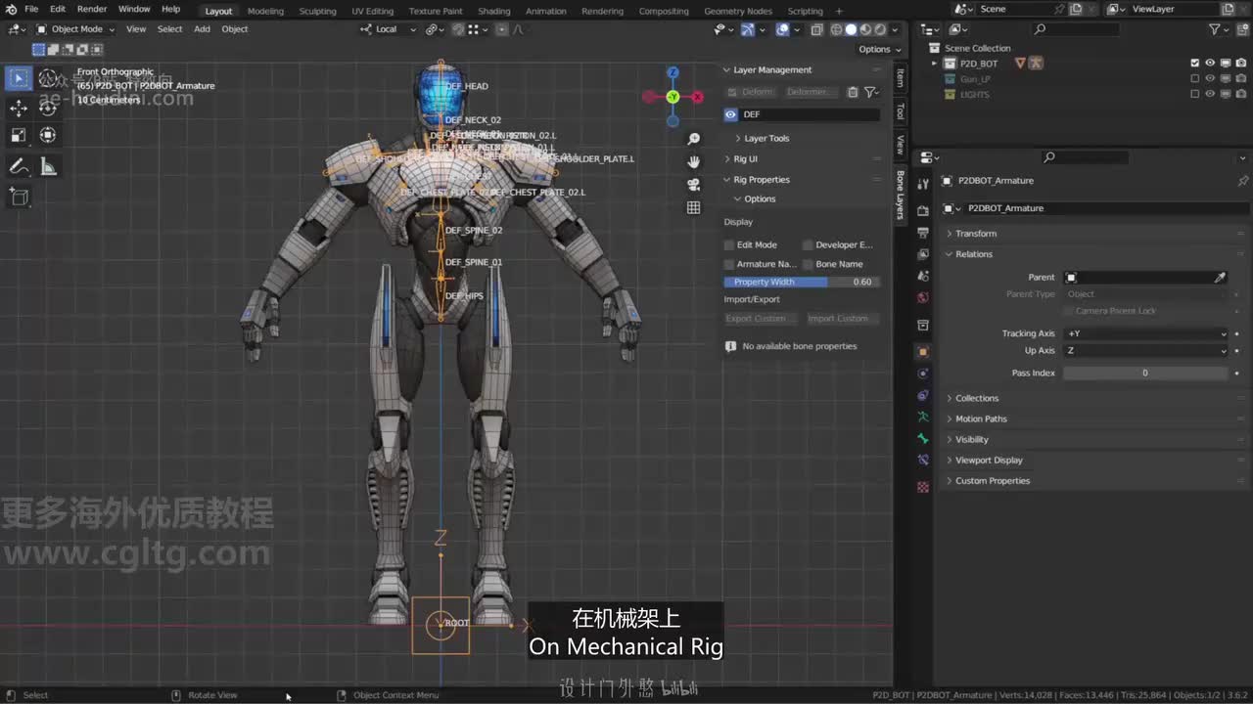Select the Add Cube tool
The image size is (1253, 704).
(x=19, y=198)
